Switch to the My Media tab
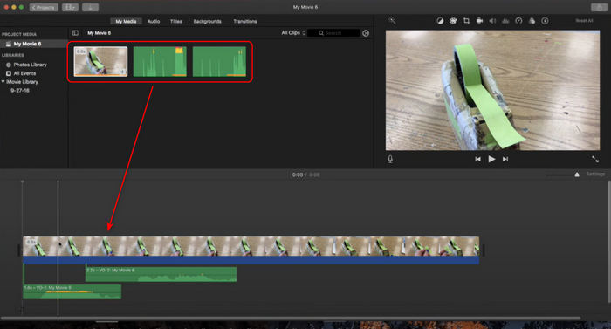Image resolution: width=611 pixels, height=329 pixels. click(x=126, y=22)
